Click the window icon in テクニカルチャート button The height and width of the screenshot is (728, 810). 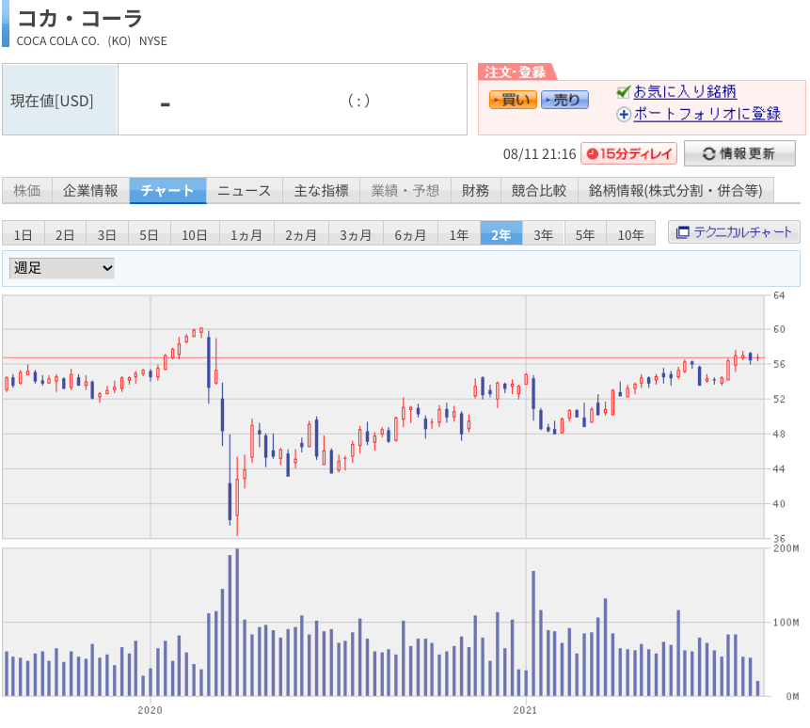click(x=682, y=232)
